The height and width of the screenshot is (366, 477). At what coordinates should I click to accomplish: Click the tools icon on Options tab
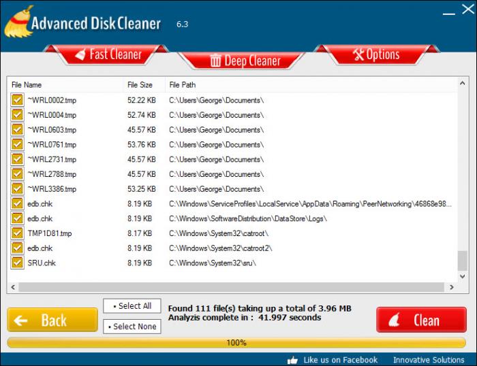click(x=358, y=54)
